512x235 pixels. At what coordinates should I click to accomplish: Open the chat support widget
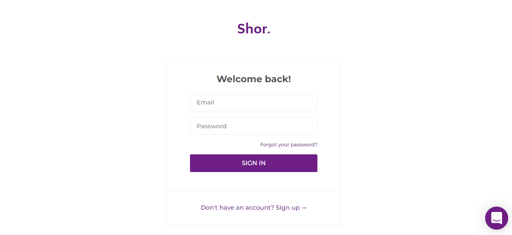click(x=496, y=218)
